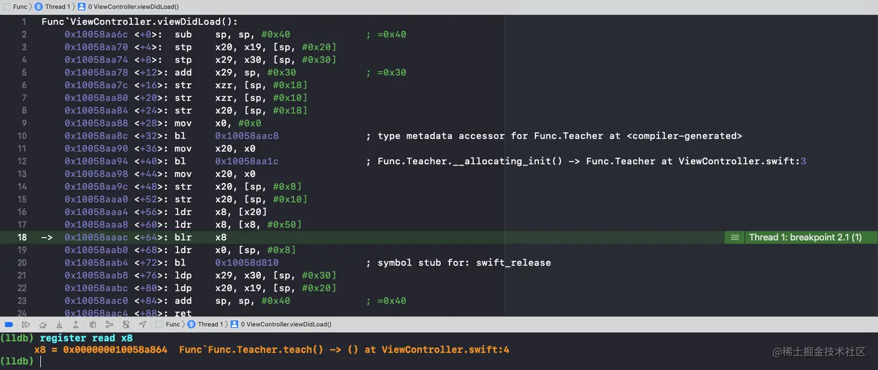878x370 pixels.
Task: Click 'str x20, [sp, #0x8]' on line 14
Action: (x=238, y=186)
